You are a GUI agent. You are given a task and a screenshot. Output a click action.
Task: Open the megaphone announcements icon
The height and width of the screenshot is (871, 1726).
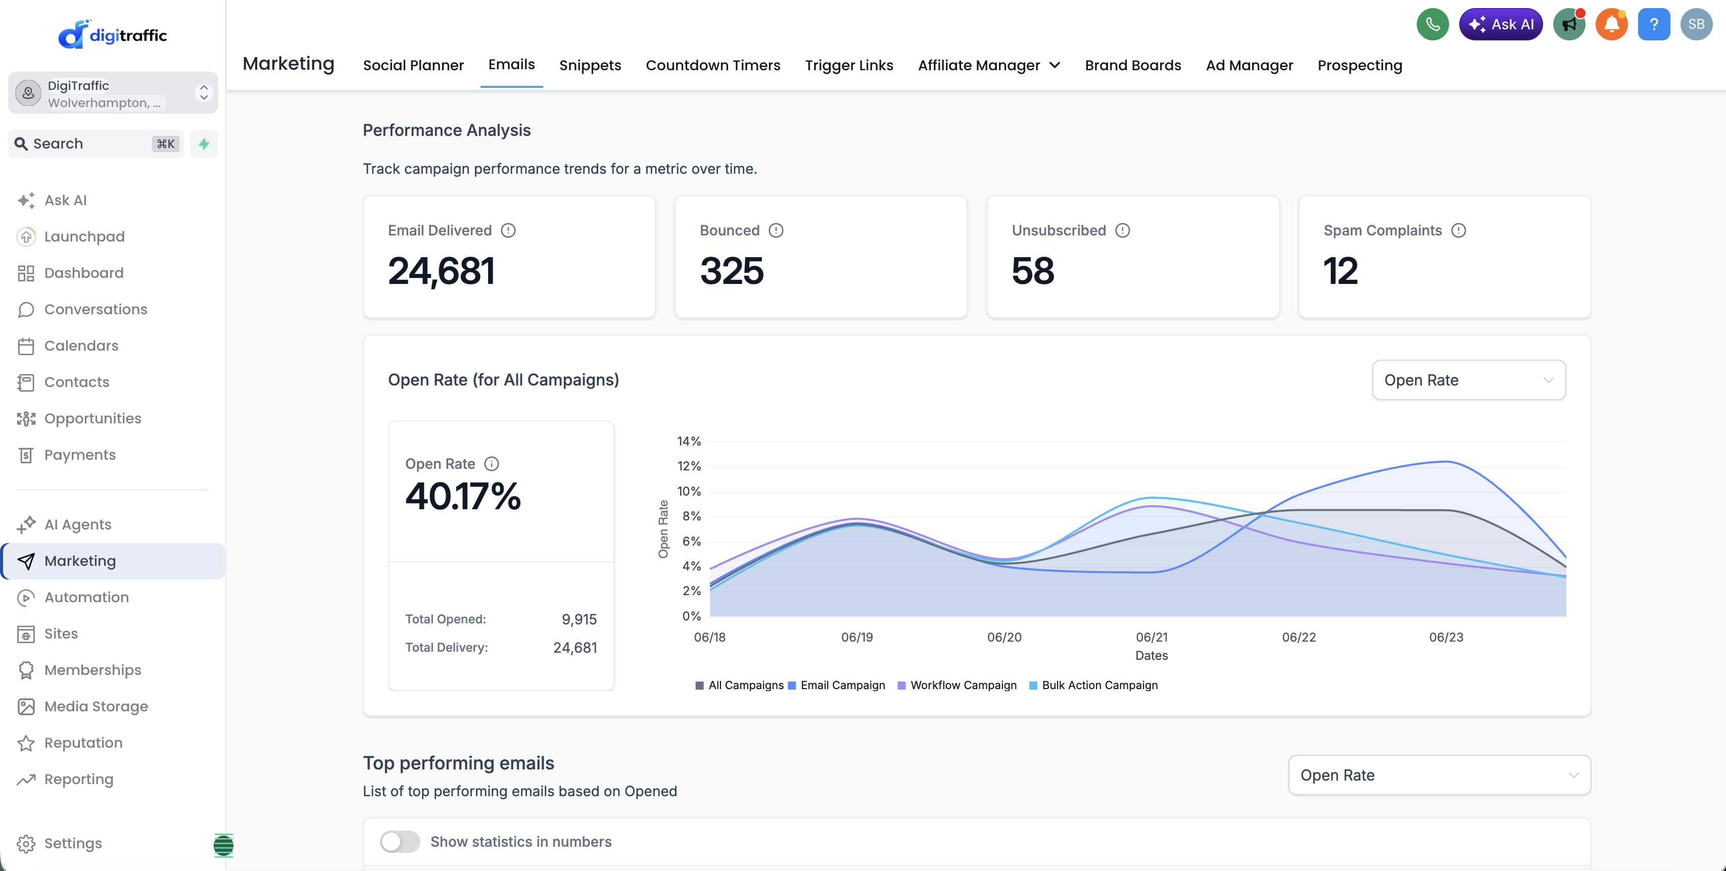point(1569,25)
